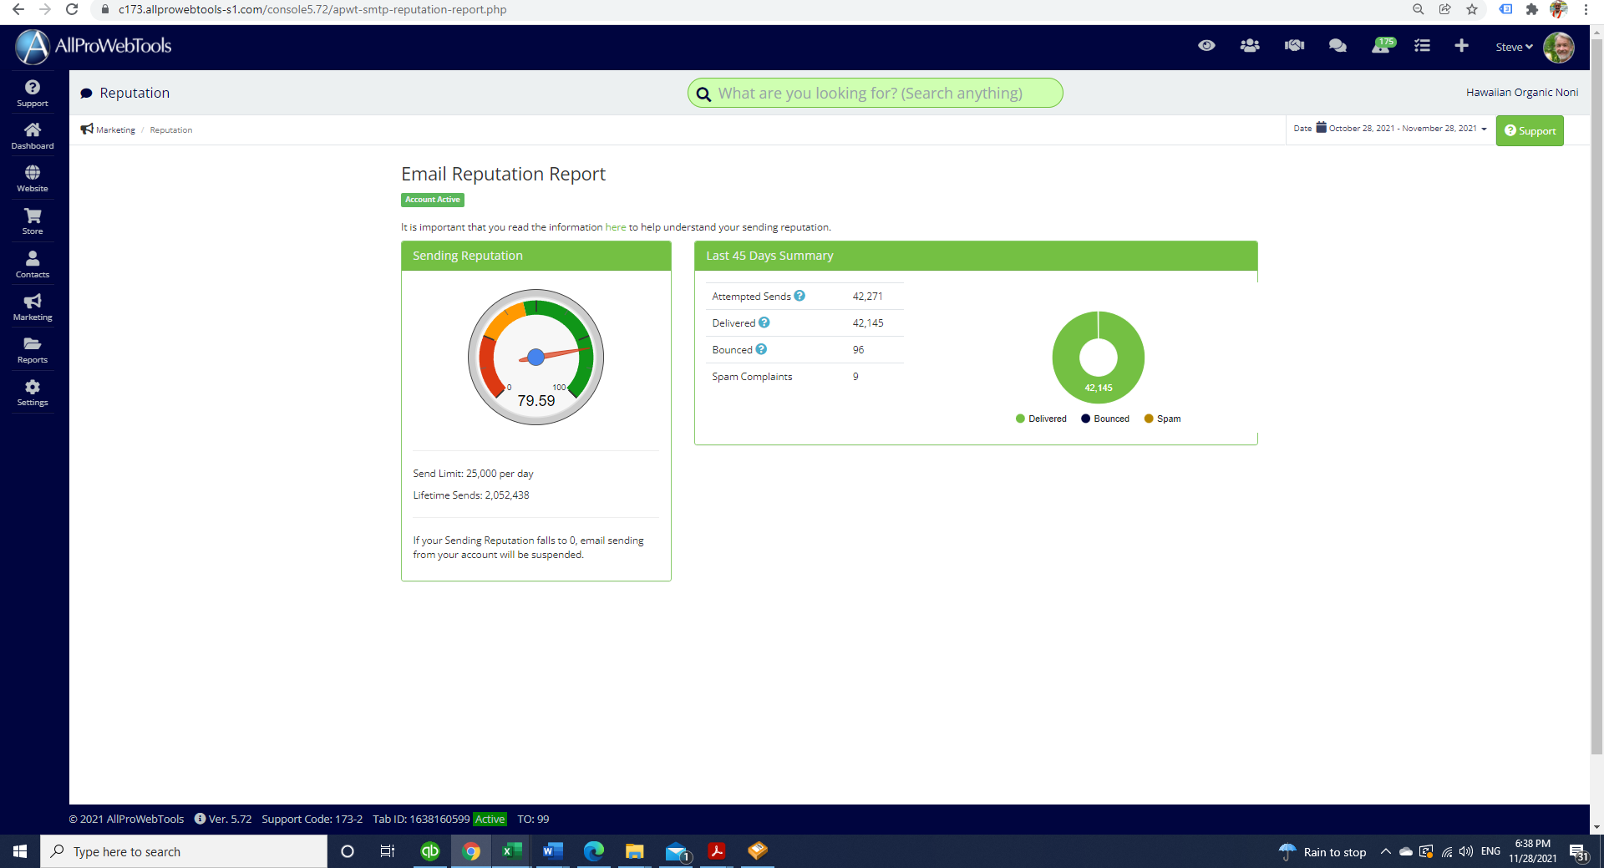Click the 'Spam Complaints' row label
Viewport: 1604px width, 868px height.
point(752,377)
